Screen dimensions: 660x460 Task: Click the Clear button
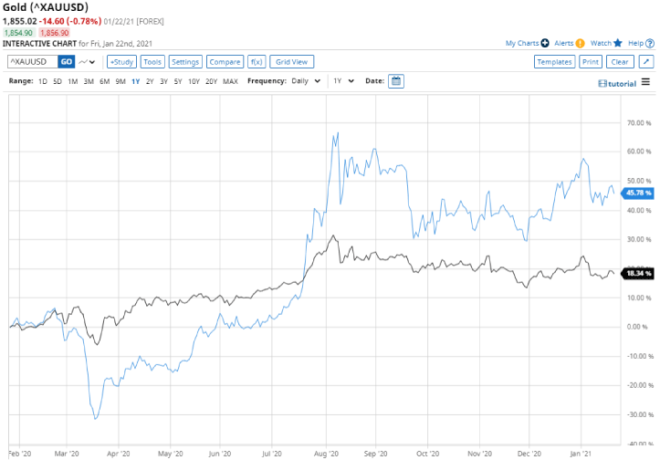(x=619, y=62)
